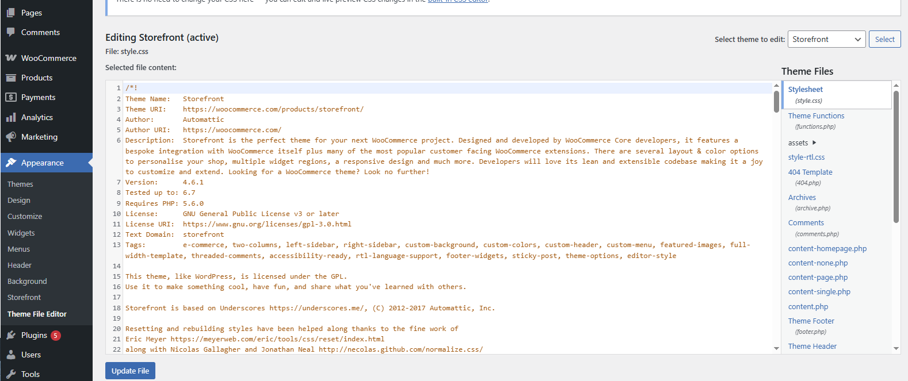This screenshot has height=381, width=908.
Task: Click the code editor scrollbar thumb
Action: click(x=776, y=101)
